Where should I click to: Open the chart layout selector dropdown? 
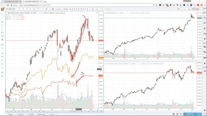point(179,9)
